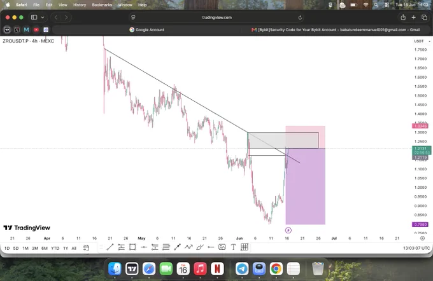Go back in Safari history
Viewport: 433px width, 281px height.
[x=56, y=17]
